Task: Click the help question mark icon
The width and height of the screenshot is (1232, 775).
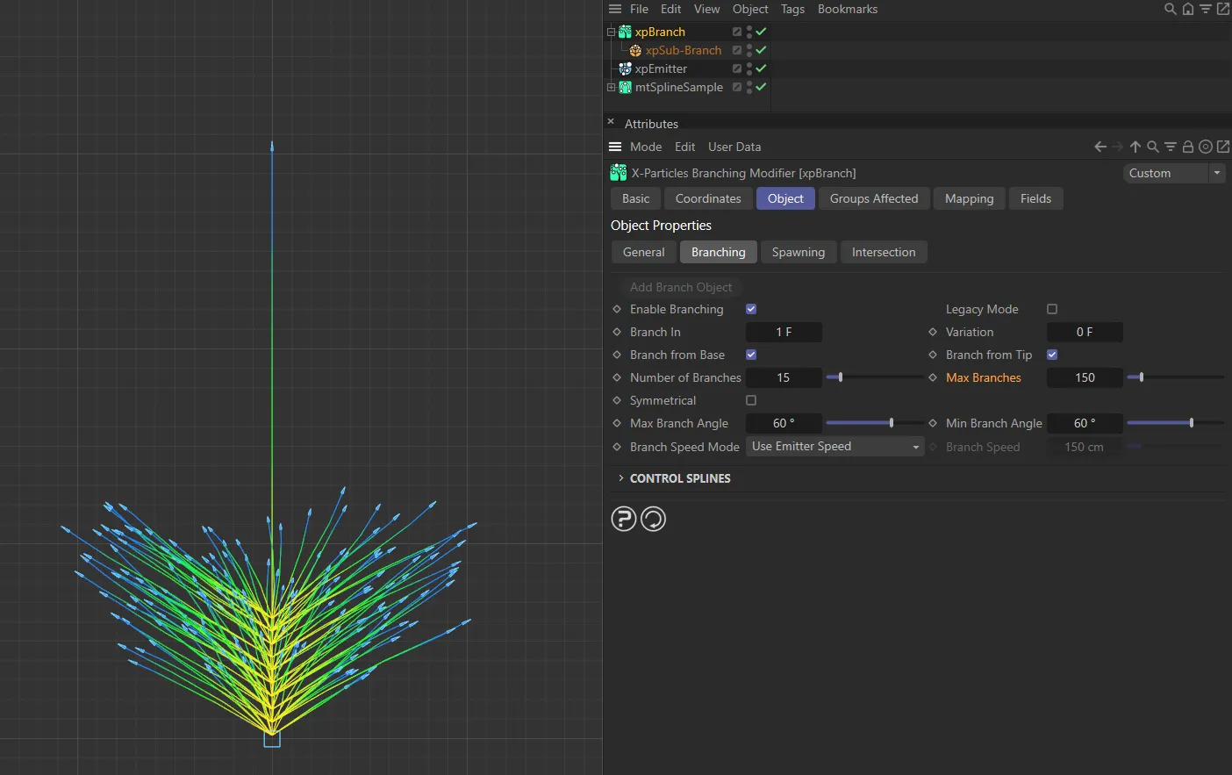Action: pos(623,520)
